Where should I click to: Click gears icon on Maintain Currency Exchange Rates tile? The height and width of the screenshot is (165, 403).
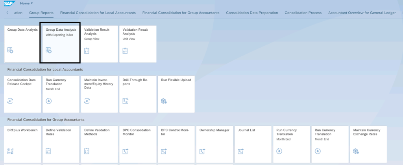click(x=356, y=151)
